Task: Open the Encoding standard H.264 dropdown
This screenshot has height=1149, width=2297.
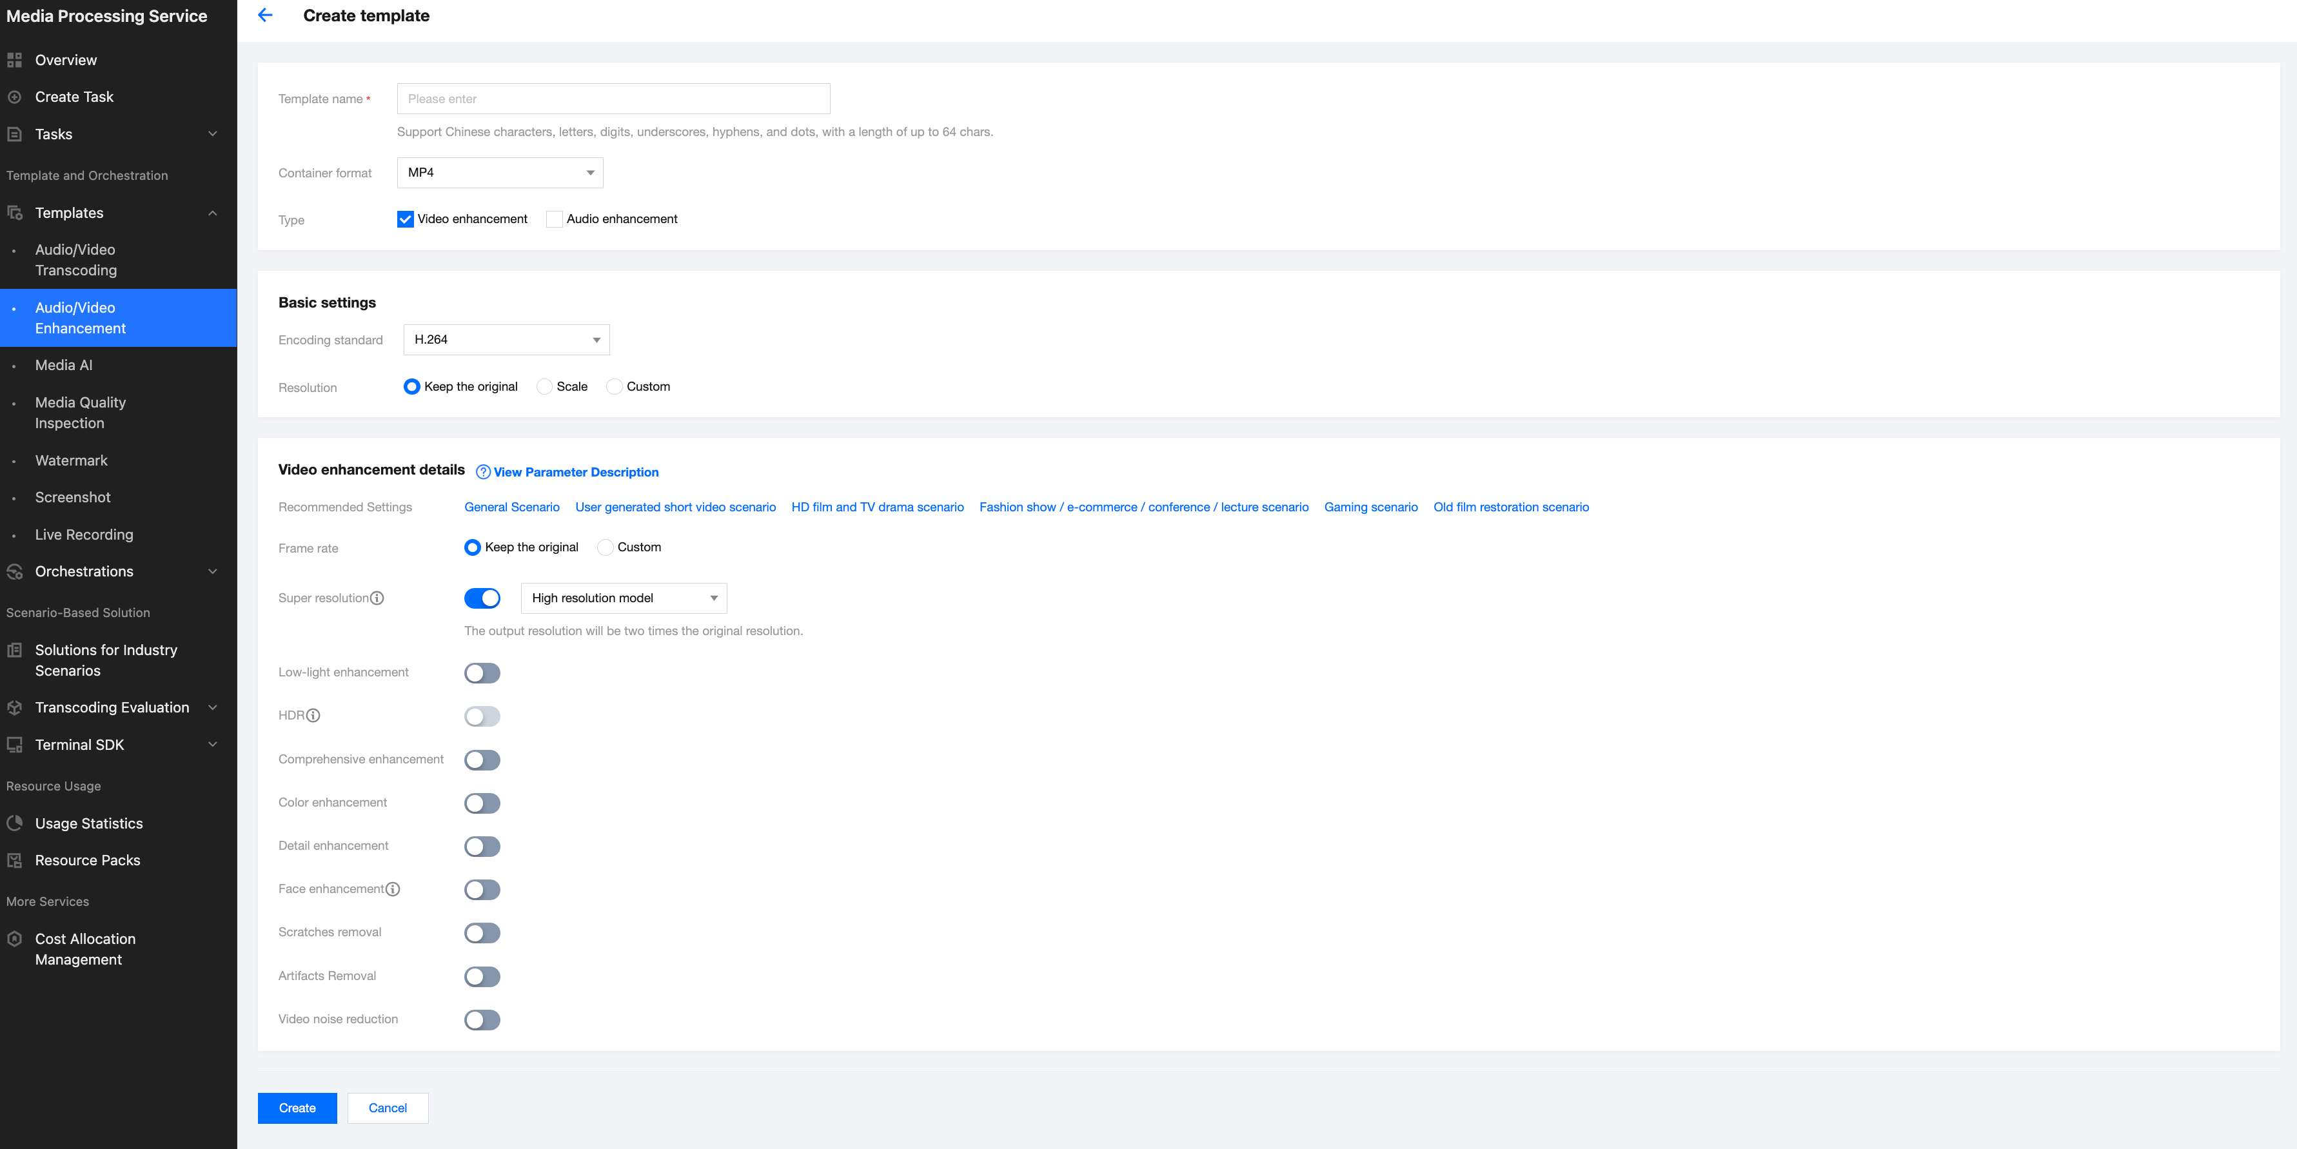Action: coord(506,340)
